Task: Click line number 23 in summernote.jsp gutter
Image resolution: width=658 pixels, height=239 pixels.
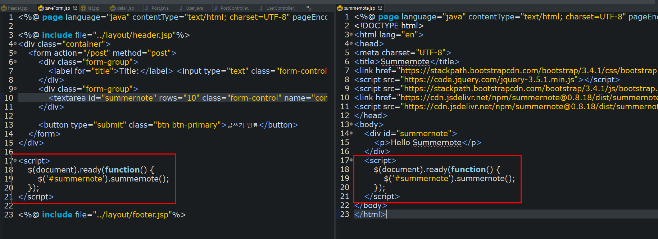Action: click(x=345, y=214)
